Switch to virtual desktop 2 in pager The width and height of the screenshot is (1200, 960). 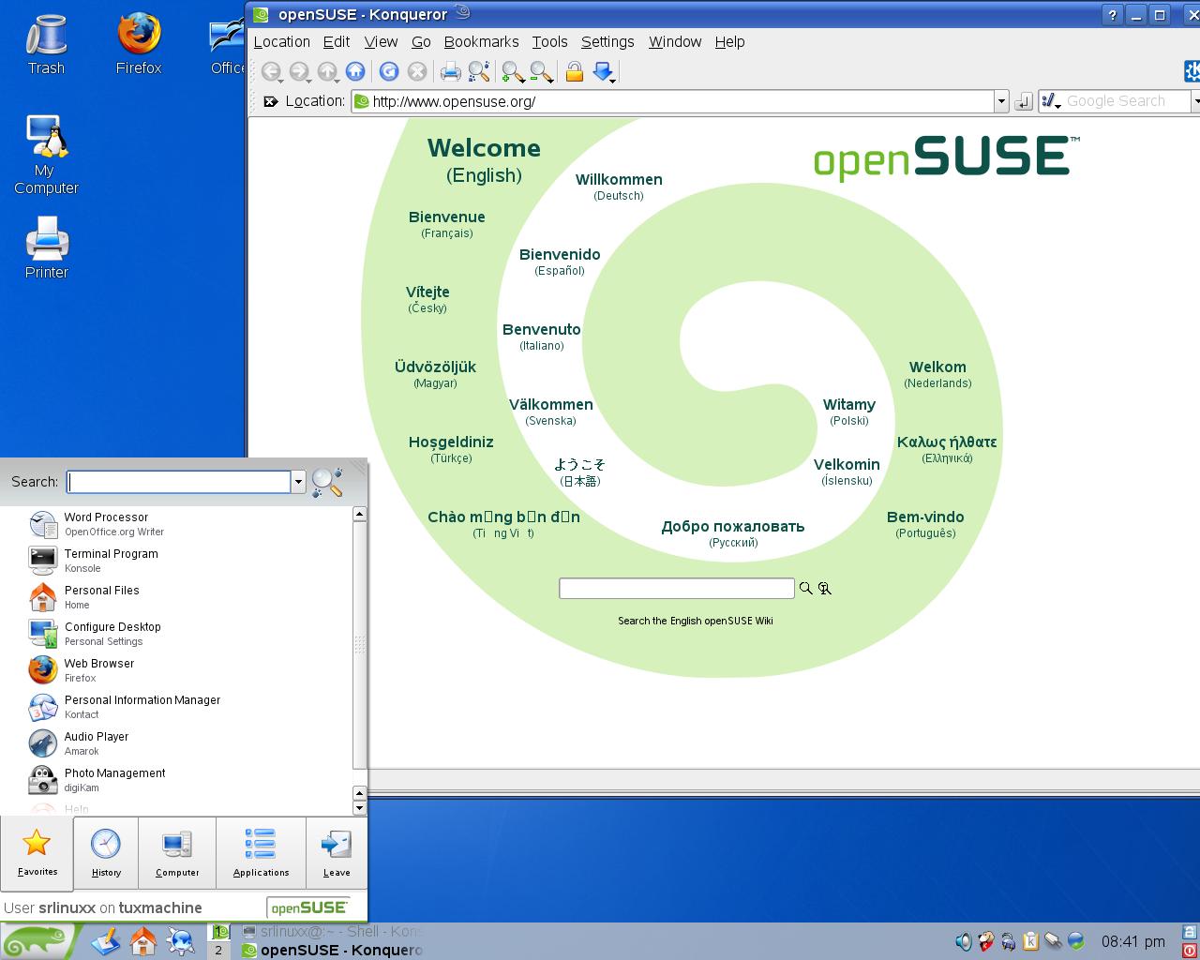(218, 950)
